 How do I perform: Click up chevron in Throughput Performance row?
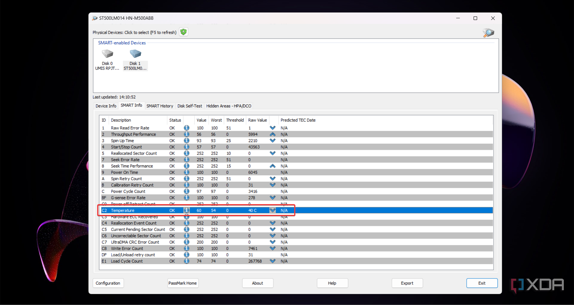point(272,134)
